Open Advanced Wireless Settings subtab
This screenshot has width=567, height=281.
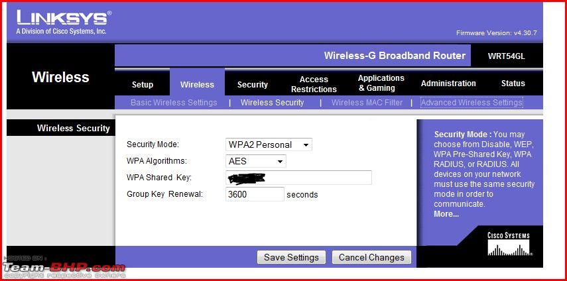coord(472,103)
